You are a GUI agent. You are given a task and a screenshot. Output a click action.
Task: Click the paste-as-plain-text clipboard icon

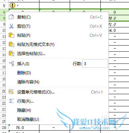11,44
